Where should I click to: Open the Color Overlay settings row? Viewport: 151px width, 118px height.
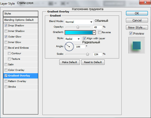pos(21,70)
